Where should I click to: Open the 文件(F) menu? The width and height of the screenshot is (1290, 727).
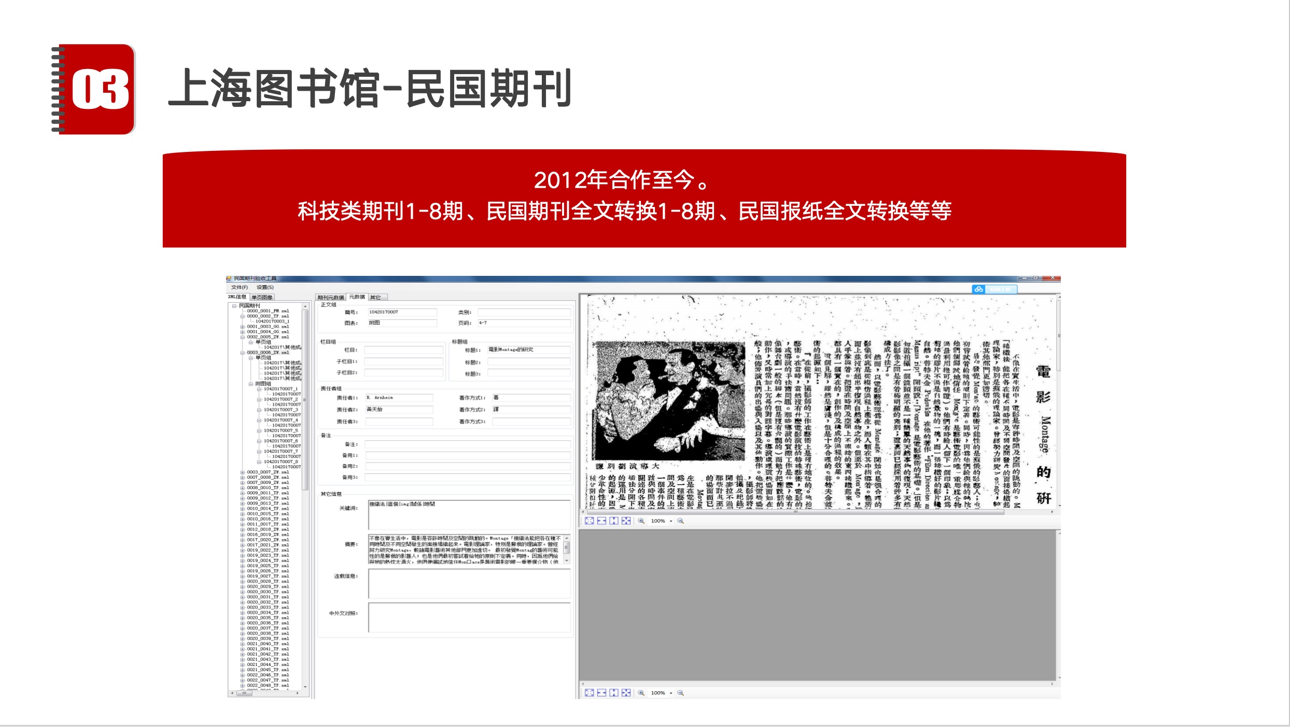coord(239,287)
